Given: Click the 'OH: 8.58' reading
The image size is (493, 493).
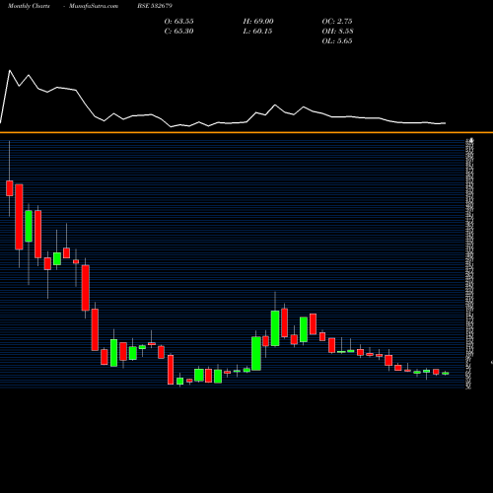Looking at the screenshot, I should (x=337, y=32).
